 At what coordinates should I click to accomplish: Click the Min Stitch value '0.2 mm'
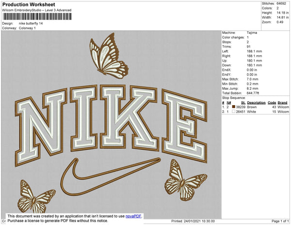tap(252, 84)
